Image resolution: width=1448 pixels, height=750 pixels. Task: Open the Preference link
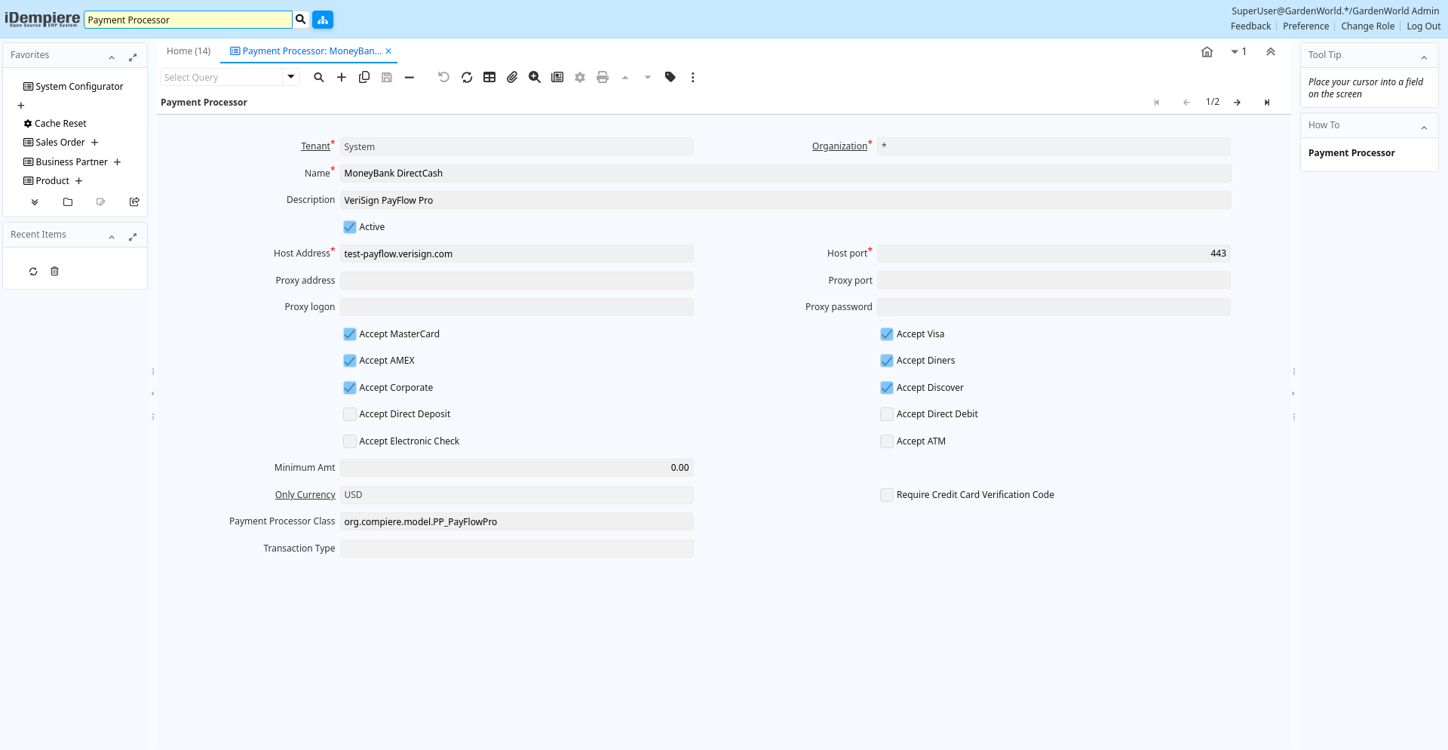point(1305,26)
